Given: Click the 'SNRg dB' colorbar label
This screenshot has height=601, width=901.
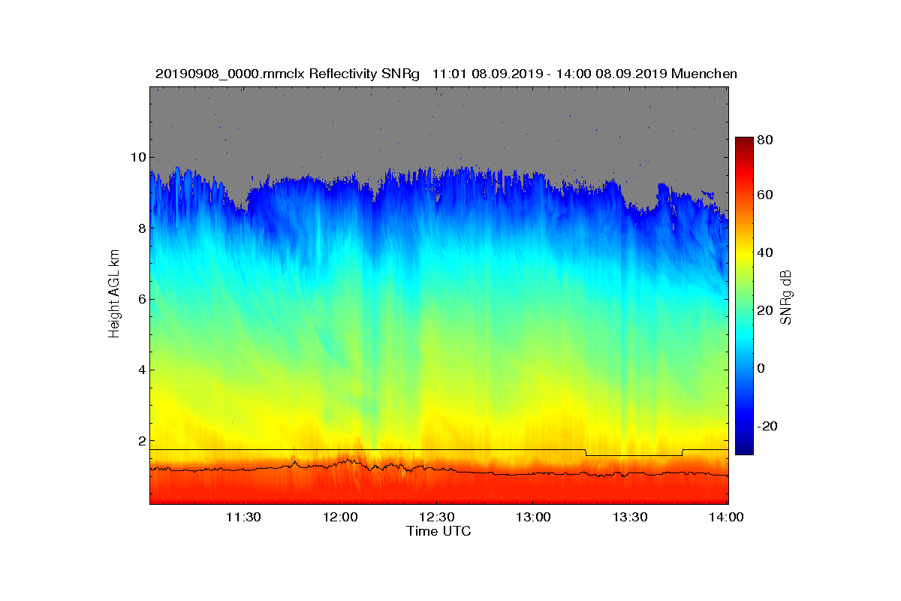Looking at the screenshot, I should [x=786, y=297].
